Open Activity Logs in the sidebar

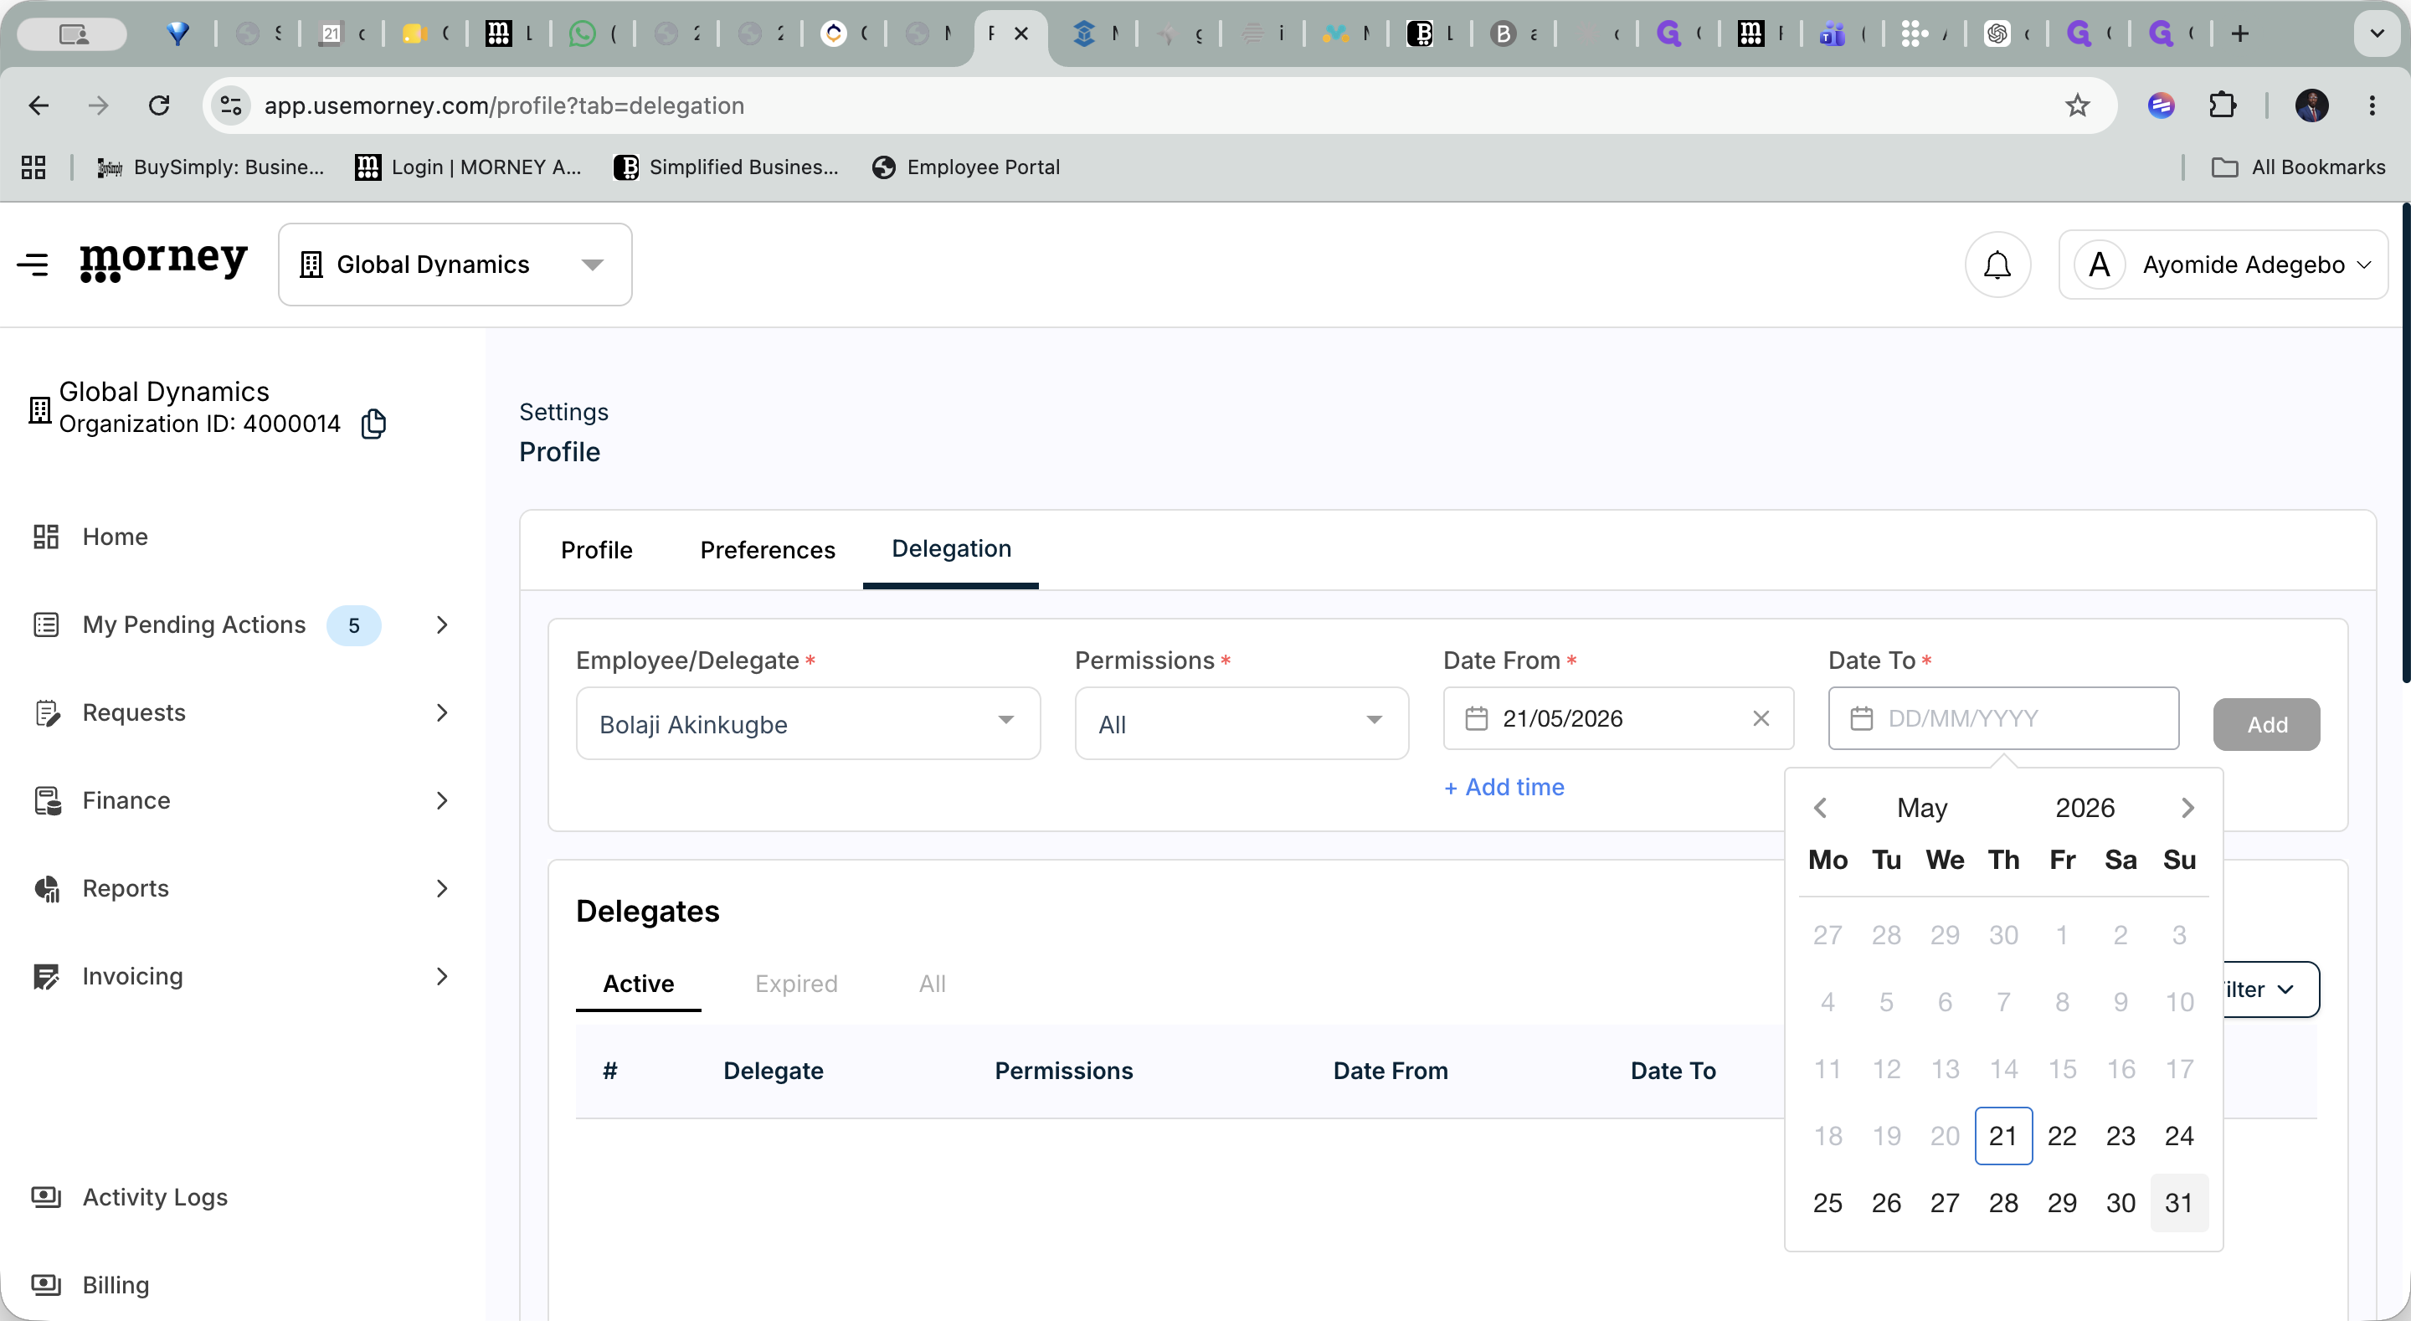tap(154, 1197)
